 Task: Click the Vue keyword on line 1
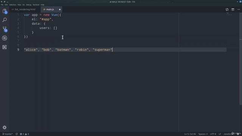[x=54, y=15]
